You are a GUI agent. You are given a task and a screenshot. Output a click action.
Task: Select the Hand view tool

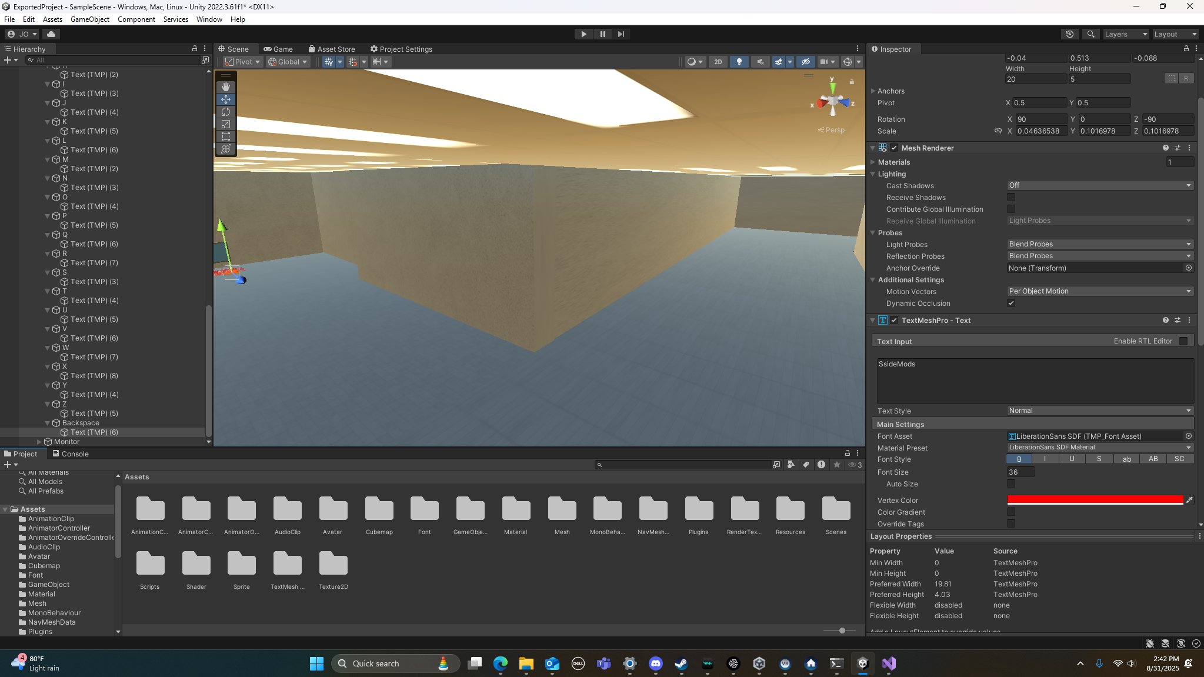coord(226,87)
